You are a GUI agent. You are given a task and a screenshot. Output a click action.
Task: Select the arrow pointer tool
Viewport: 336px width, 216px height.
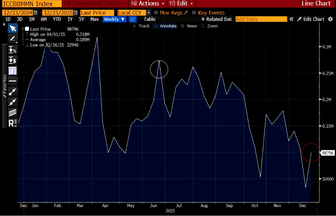point(13,29)
